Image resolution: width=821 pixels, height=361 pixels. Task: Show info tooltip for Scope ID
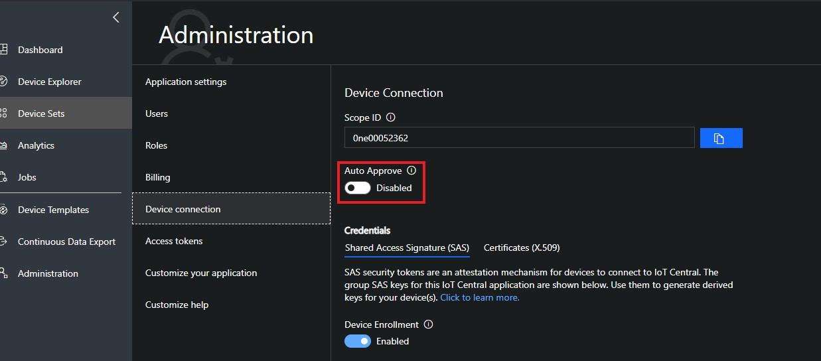point(390,117)
